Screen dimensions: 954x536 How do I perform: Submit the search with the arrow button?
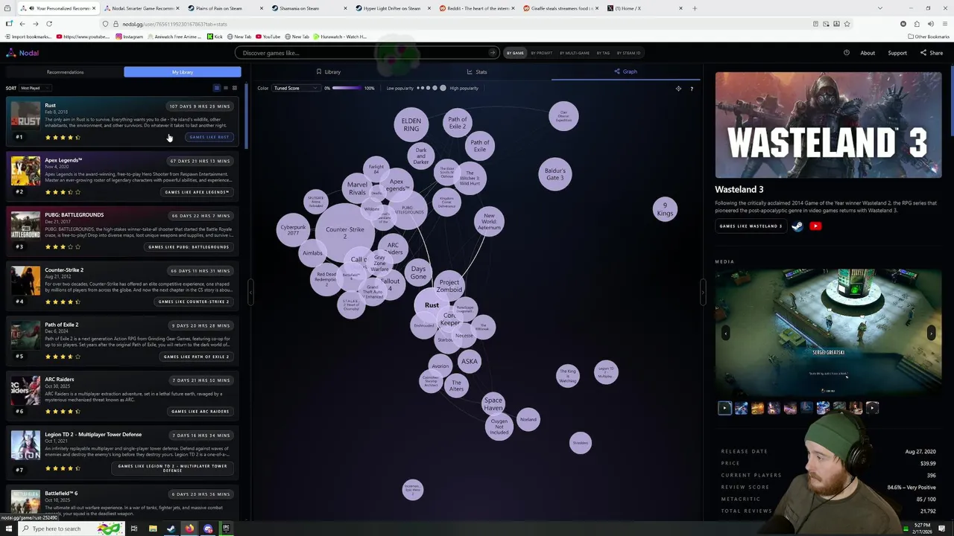492,53
